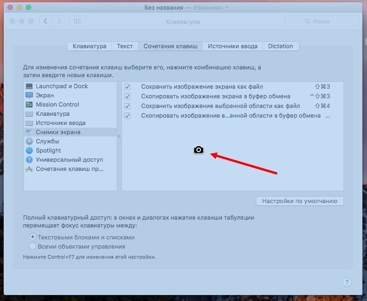The image size is (367, 301).
Task: Open the title dropdown arrow next to Изменено
Action: click(x=227, y=7)
